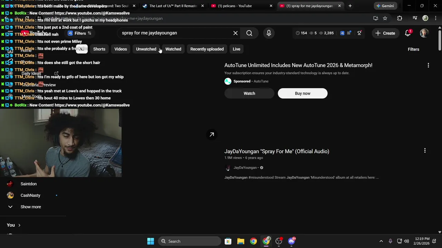Open Chrome media controls icon
The width and height of the screenshot is (442, 248).
(x=415, y=18)
